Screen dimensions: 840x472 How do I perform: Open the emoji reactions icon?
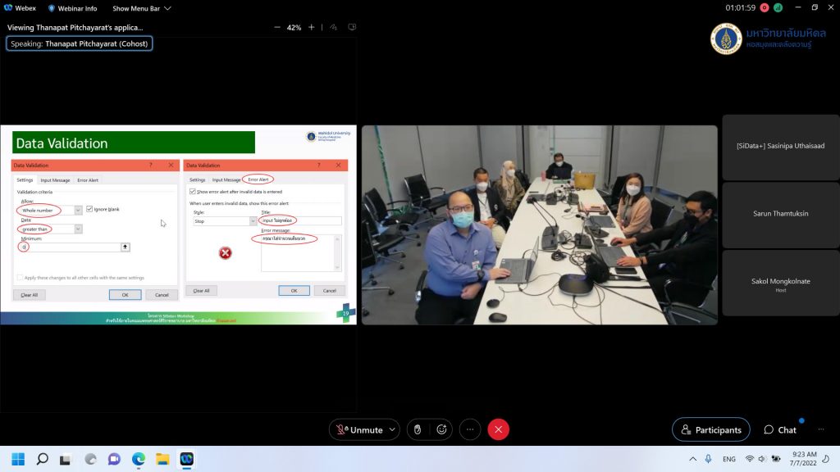pyautogui.click(x=441, y=429)
